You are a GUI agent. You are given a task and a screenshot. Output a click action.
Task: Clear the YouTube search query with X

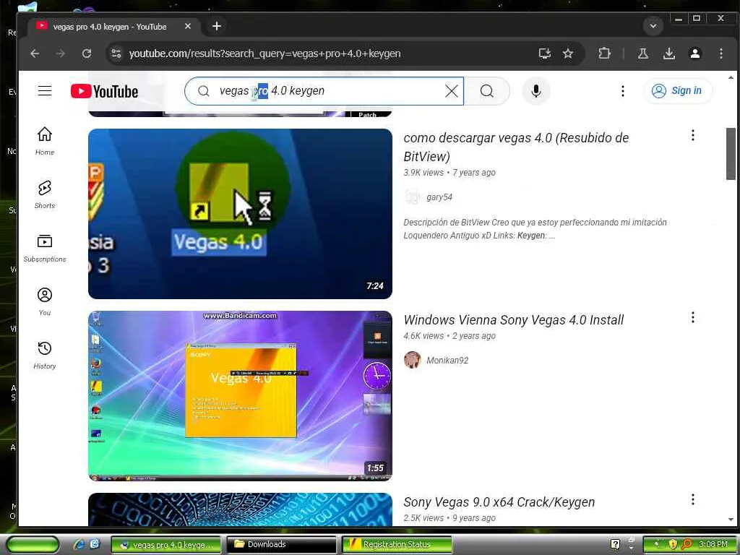click(452, 91)
